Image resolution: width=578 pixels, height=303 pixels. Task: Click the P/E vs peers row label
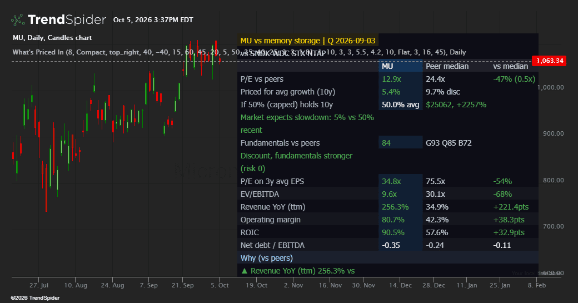262,79
